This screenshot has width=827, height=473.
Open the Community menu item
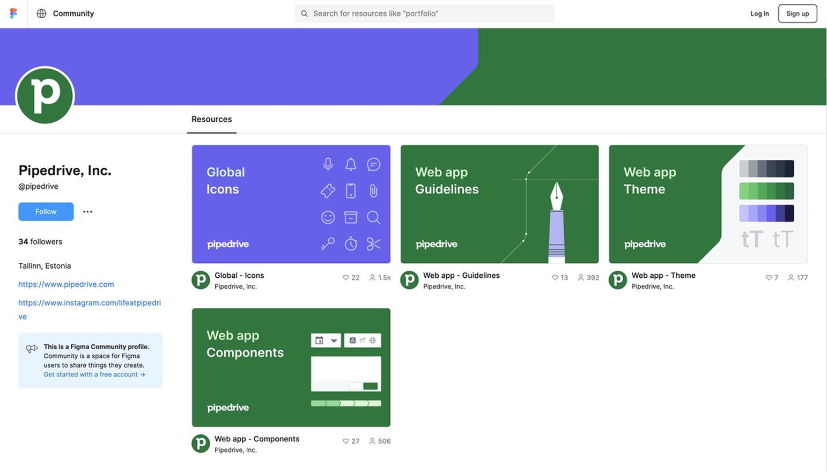pyautogui.click(x=73, y=13)
